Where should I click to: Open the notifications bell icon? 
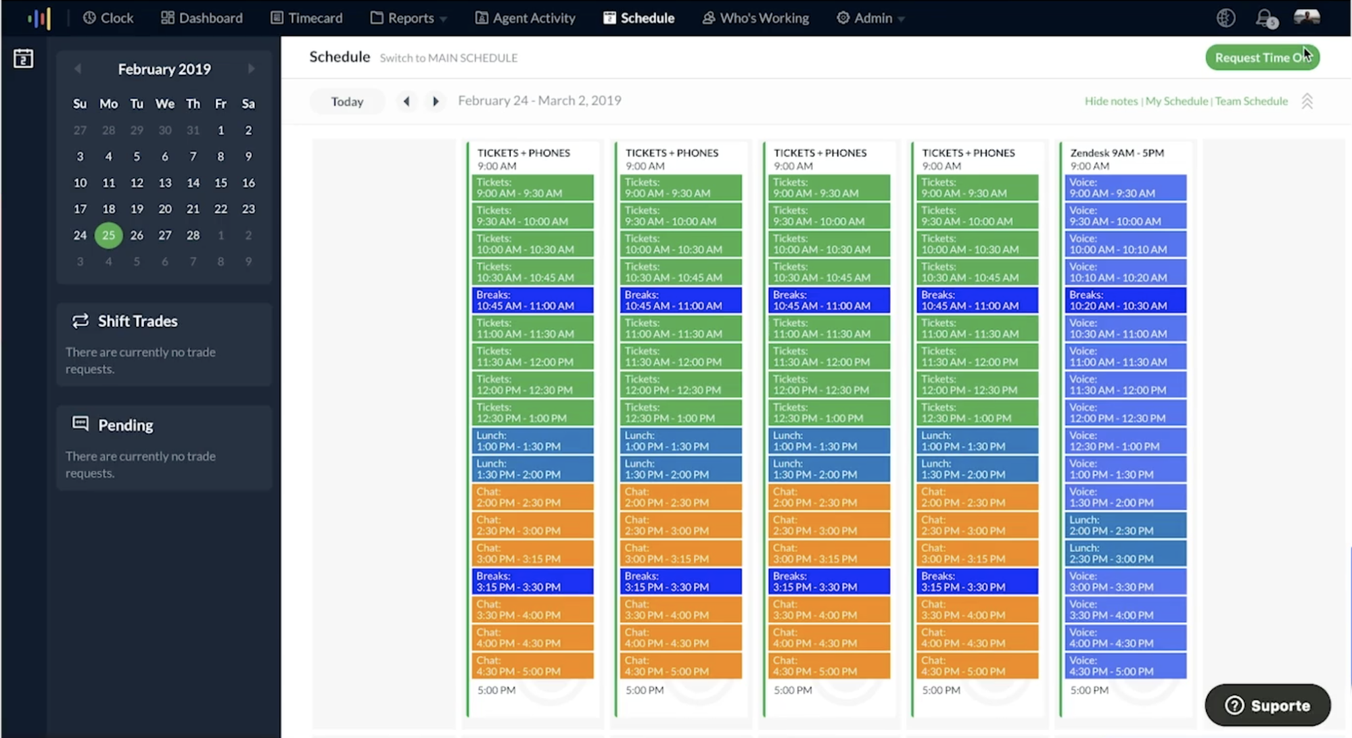1265,18
